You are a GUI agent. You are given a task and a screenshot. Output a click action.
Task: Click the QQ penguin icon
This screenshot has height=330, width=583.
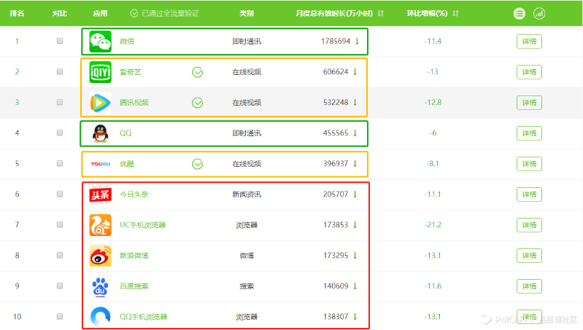(x=101, y=133)
